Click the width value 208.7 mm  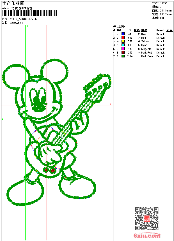pyautogui.click(x=166, y=14)
